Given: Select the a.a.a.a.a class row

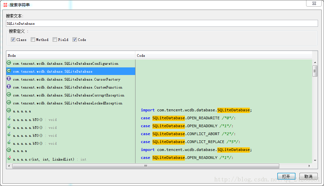Looking at the screenshot, I should [x=71, y=111].
